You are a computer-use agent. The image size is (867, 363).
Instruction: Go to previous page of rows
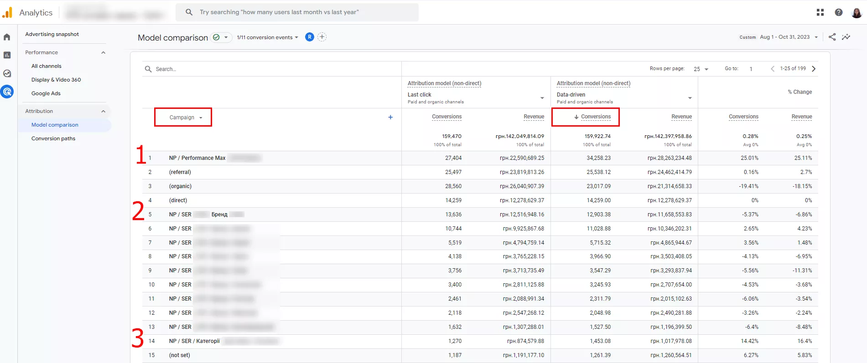pos(772,69)
